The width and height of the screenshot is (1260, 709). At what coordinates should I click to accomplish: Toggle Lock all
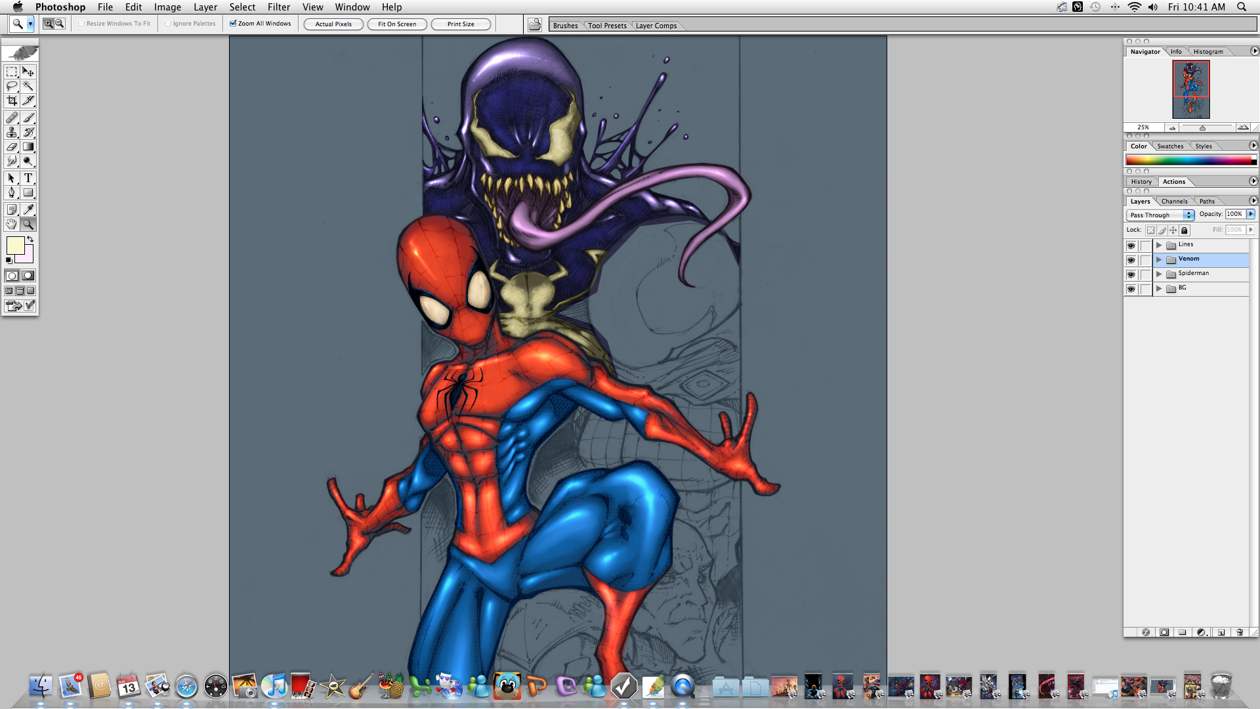(1185, 230)
